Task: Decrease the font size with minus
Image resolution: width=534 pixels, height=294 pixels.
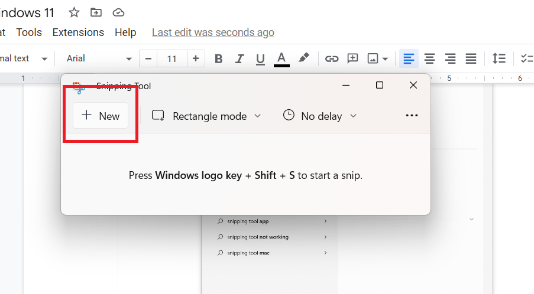Action: tap(148, 58)
